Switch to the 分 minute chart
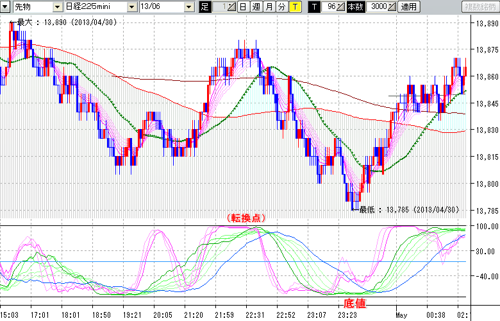Screen dimensions: 500x321 (x=281, y=7)
